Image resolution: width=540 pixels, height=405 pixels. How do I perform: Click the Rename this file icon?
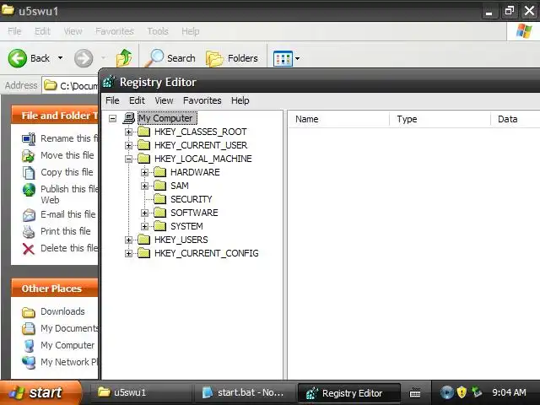pyautogui.click(x=29, y=138)
